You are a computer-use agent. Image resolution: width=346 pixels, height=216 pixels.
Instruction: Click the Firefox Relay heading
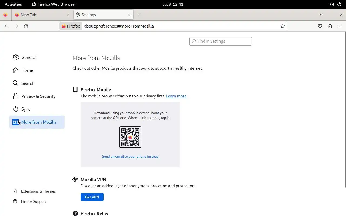click(94, 213)
